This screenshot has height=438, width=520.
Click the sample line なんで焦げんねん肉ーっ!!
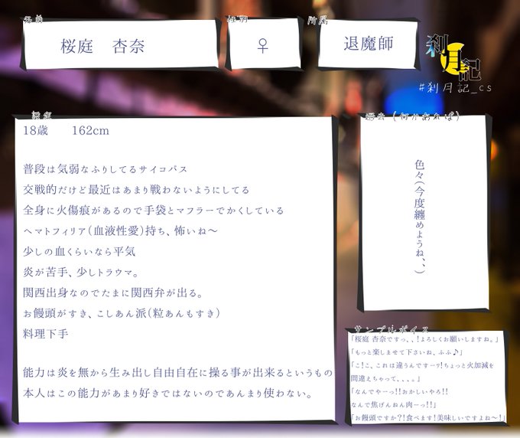pos(393,404)
